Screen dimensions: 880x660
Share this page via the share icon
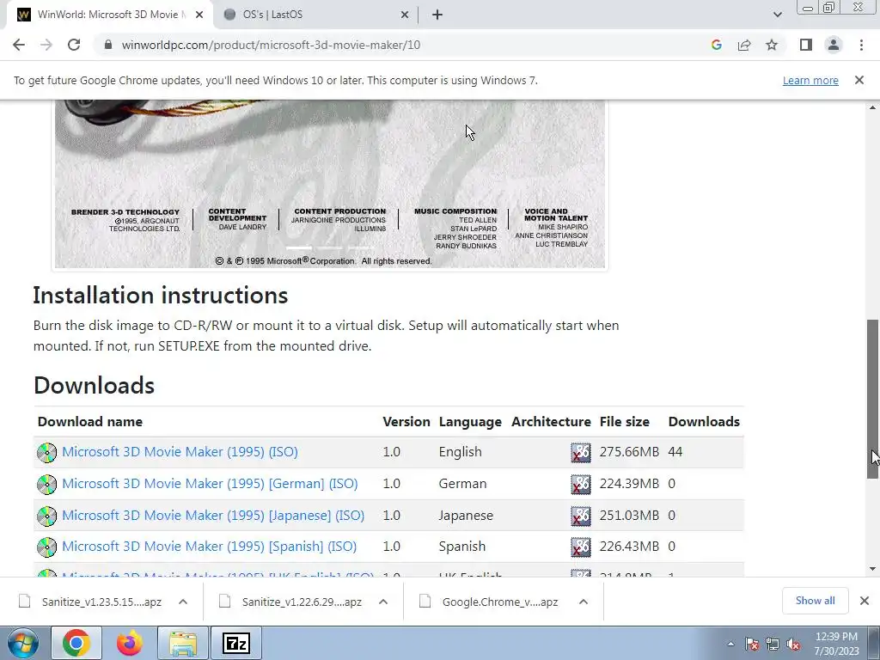[744, 45]
